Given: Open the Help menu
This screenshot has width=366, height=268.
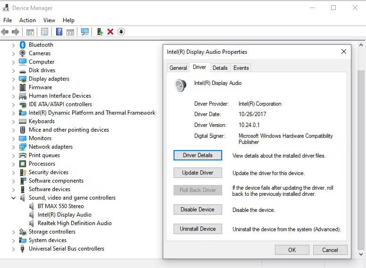Looking at the screenshot, I should 68,20.
